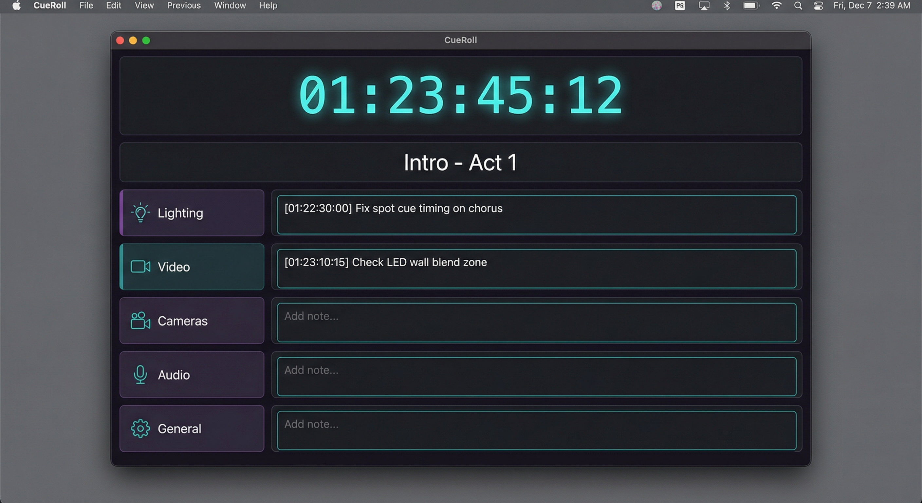Select the Video category row
The image size is (922, 503).
192,267
